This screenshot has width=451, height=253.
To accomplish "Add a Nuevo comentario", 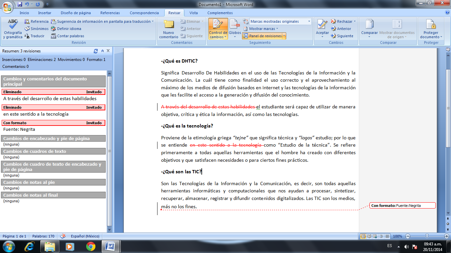I will click(169, 29).
